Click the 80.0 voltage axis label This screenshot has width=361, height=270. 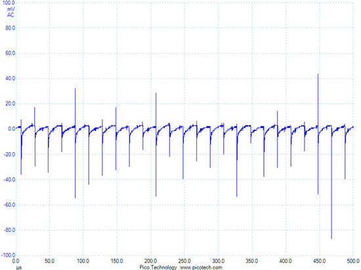10,28
